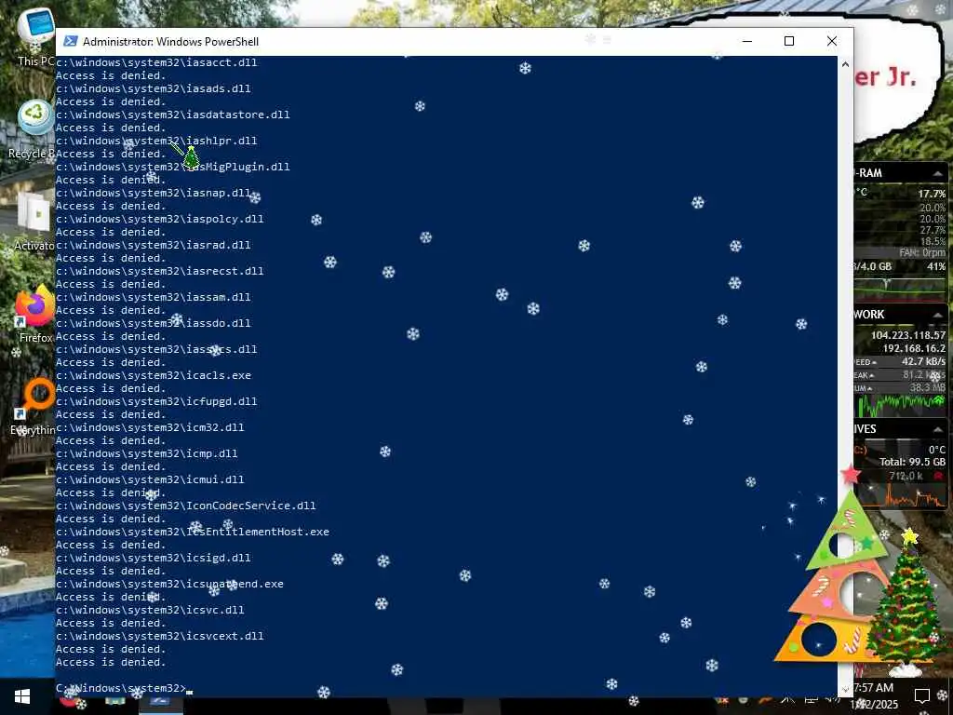Click the iasacct.dll output line

156,62
